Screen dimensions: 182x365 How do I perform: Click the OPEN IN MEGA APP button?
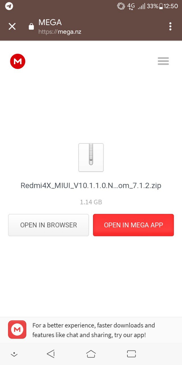pos(133,225)
